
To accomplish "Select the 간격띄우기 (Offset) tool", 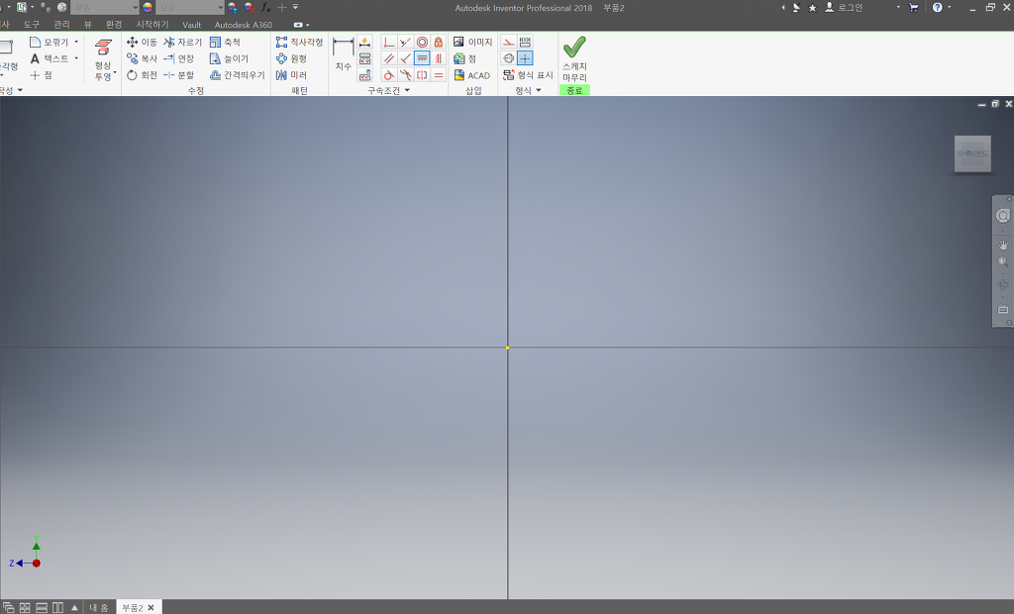I will pos(238,75).
